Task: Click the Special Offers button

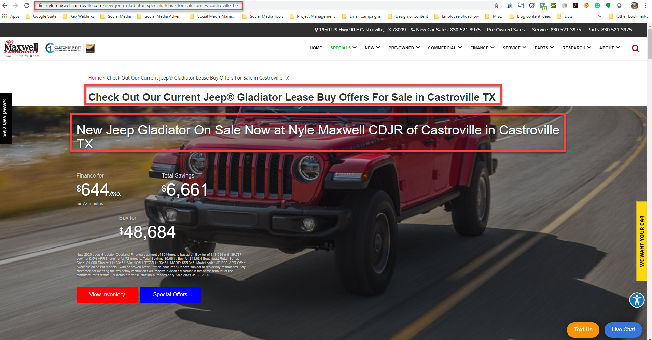Action: 170,295
